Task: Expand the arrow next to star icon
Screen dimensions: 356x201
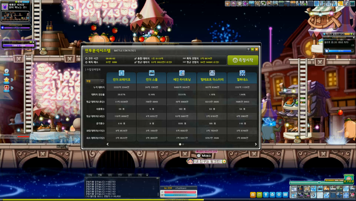Action: [x=12, y=80]
